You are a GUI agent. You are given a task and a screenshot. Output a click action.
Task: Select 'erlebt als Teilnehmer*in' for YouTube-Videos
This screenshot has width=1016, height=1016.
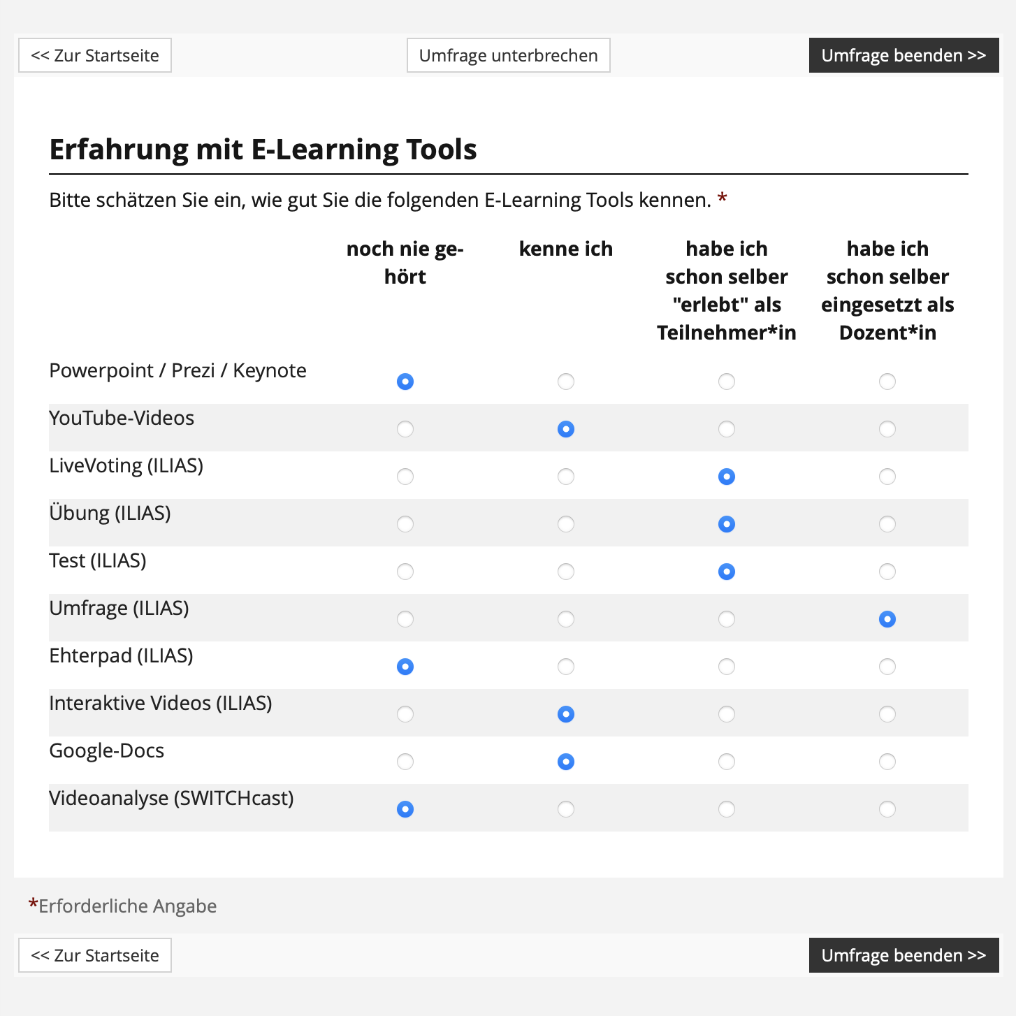tap(727, 429)
